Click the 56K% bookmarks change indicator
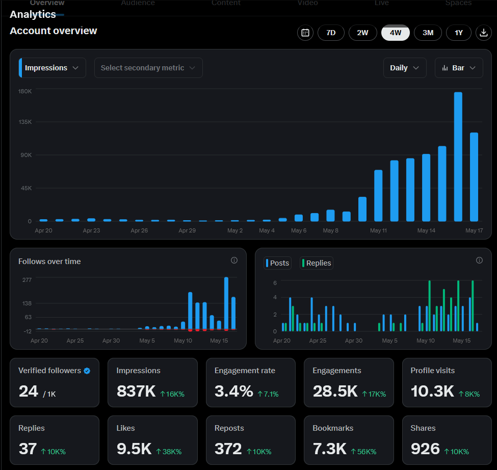497x470 pixels. tap(363, 452)
